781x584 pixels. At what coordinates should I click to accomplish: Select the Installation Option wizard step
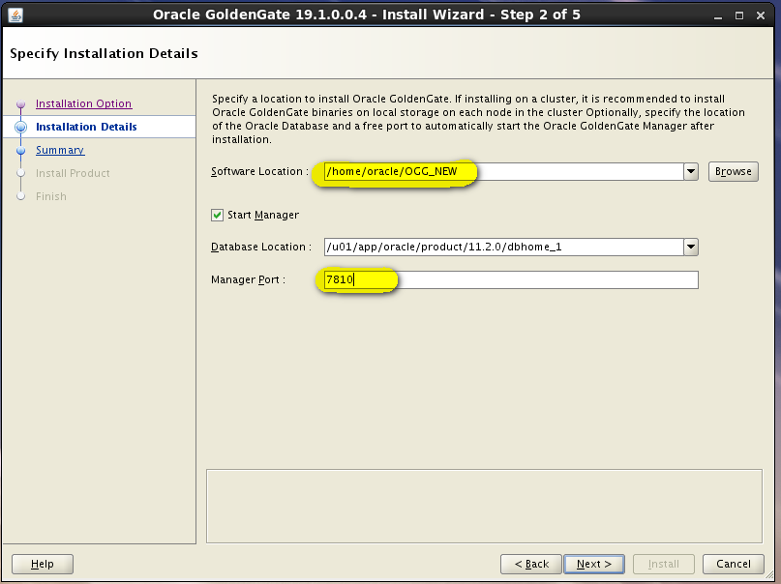(83, 103)
